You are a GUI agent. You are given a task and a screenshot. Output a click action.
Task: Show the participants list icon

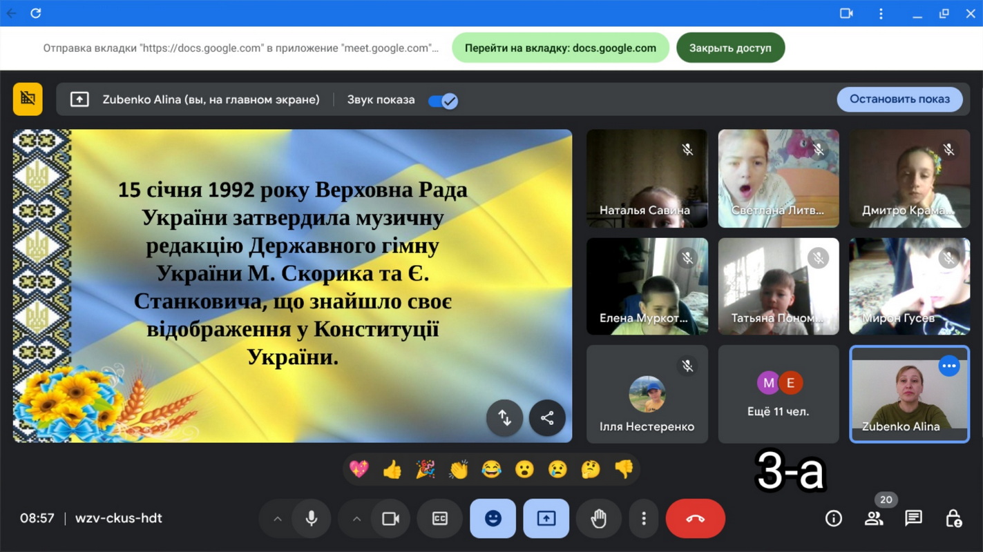874,518
